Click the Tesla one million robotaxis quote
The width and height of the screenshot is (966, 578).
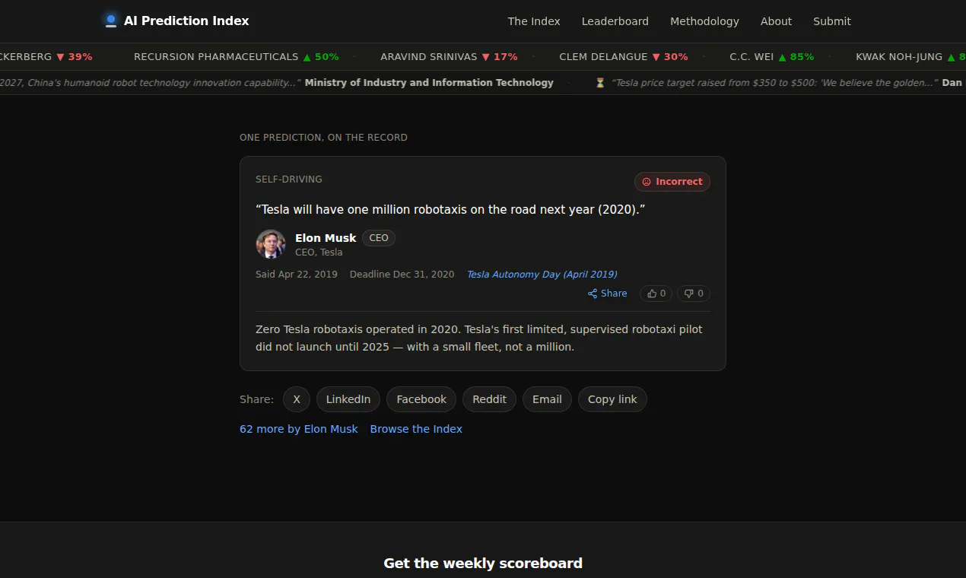click(x=450, y=209)
